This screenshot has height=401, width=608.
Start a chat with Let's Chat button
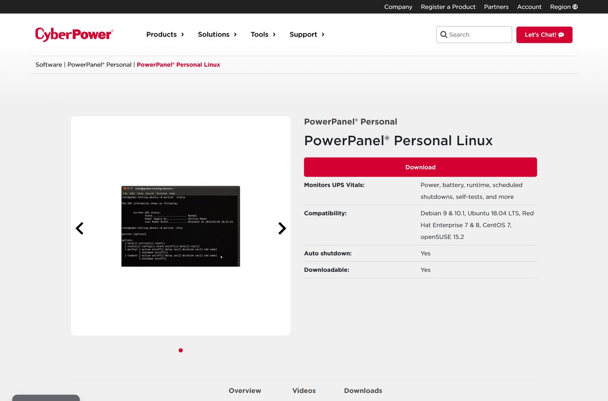click(x=544, y=34)
